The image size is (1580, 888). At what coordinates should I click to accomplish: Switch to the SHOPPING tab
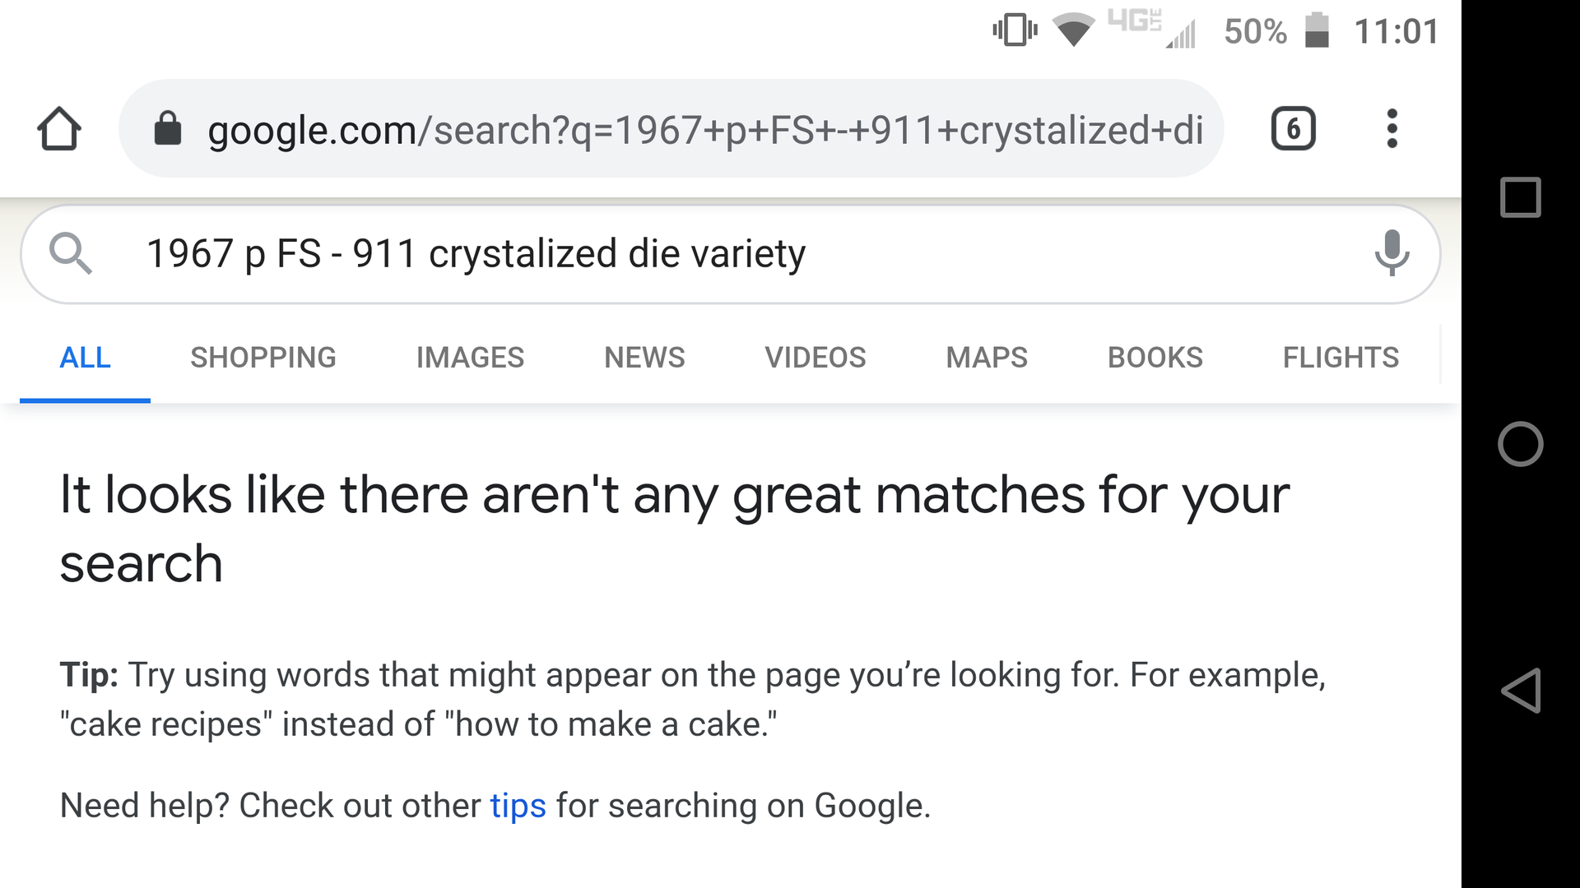263,358
